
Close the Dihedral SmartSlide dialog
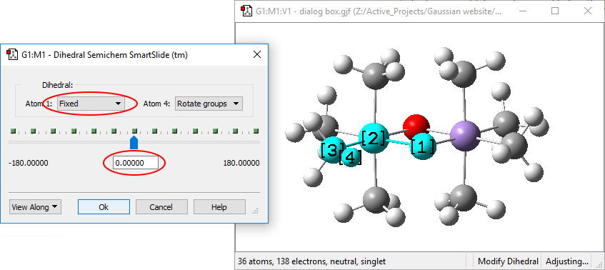coord(257,55)
